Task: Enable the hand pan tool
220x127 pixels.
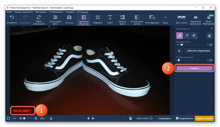Action: click(x=51, y=119)
